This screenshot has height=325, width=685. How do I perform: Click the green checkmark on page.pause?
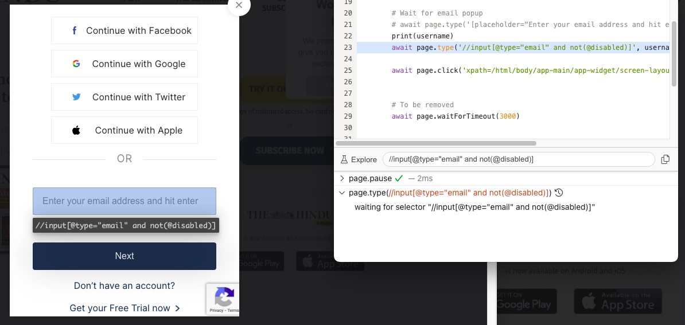[398, 178]
